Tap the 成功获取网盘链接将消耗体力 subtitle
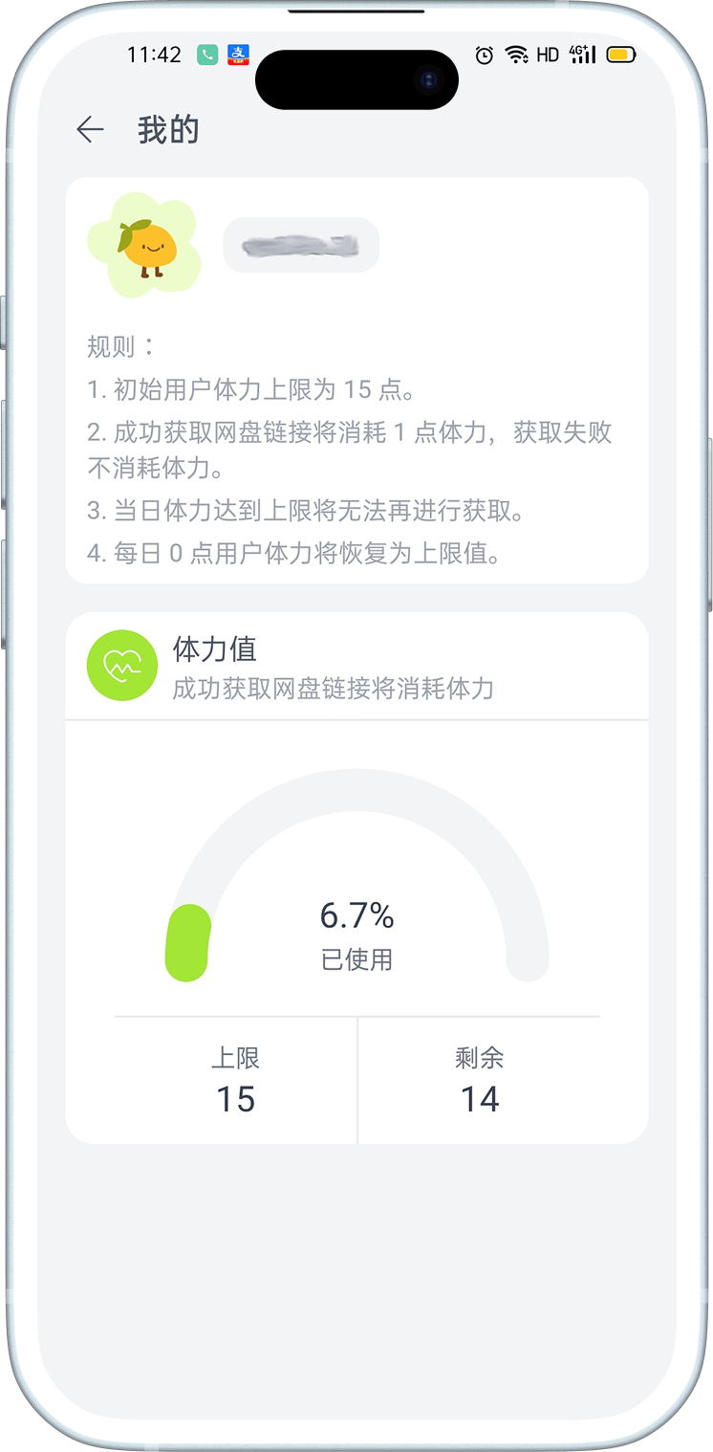 pos(333,689)
